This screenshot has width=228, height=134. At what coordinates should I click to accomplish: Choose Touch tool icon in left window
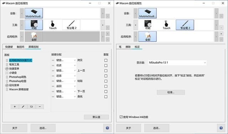tap(53, 25)
